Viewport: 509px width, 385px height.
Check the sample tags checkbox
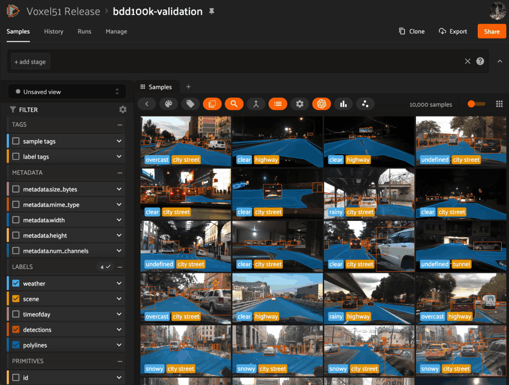pyautogui.click(x=16, y=141)
